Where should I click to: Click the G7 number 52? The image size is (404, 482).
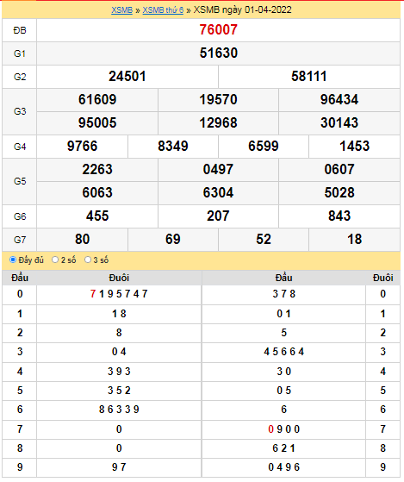coord(264,239)
